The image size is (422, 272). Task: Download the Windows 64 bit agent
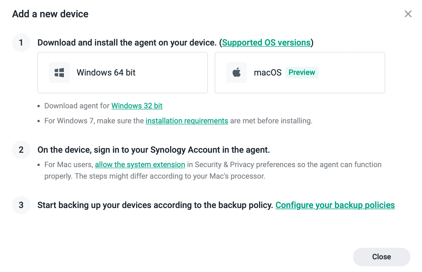point(123,73)
